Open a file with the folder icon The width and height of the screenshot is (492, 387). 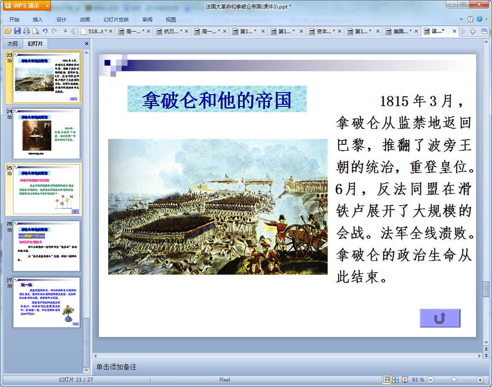8,31
